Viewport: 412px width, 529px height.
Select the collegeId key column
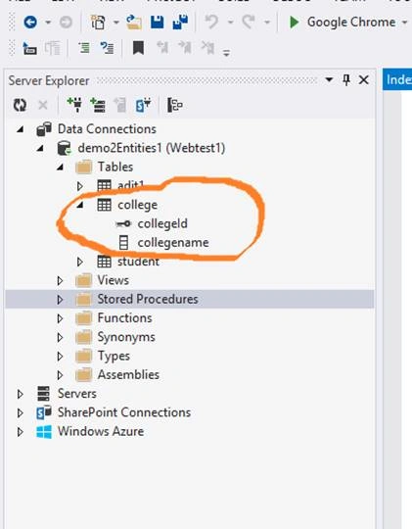(x=162, y=223)
